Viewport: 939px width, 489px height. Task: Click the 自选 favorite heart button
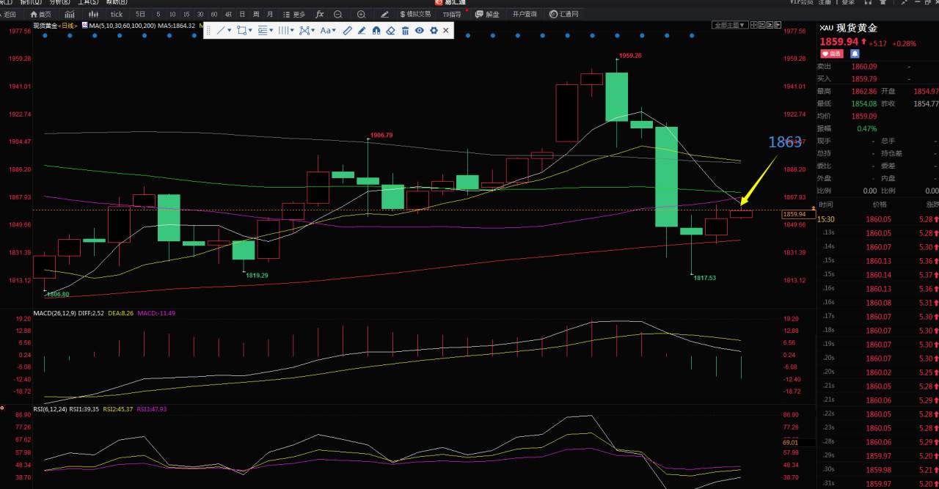coord(831,54)
